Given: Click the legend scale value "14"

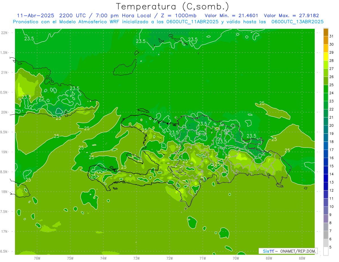Looking at the screenshot, I should 332,174.
